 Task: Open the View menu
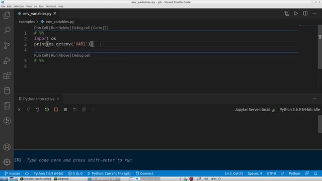click(29, 7)
